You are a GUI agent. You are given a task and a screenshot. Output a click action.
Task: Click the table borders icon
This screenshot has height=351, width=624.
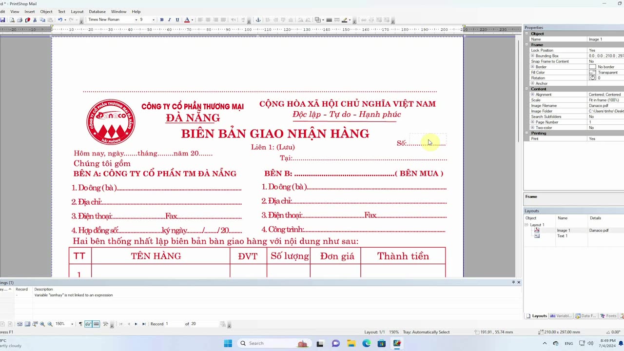coord(317,20)
